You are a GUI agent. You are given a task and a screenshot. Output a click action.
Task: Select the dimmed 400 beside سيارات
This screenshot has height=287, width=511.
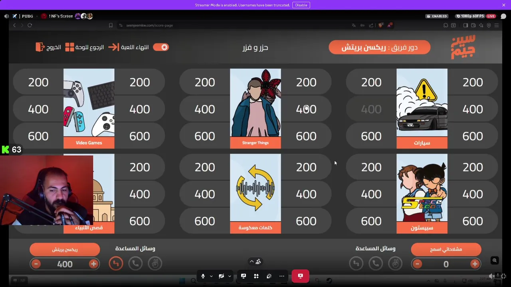point(371,109)
